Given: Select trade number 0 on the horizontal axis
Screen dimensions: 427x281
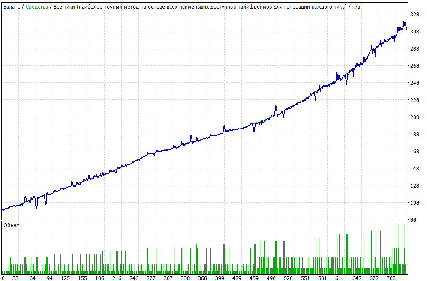Looking at the screenshot, I should coord(3,278).
